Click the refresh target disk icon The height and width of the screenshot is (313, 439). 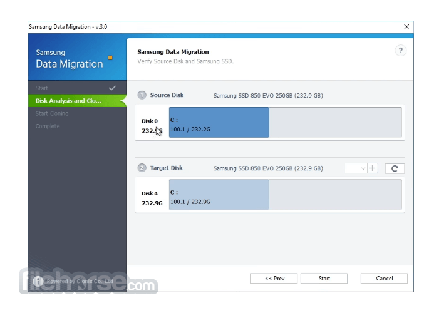coord(395,168)
